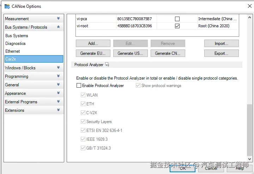254x174 pixels.
Task: Click Generate EU... button
Action: pyautogui.click(x=93, y=53)
